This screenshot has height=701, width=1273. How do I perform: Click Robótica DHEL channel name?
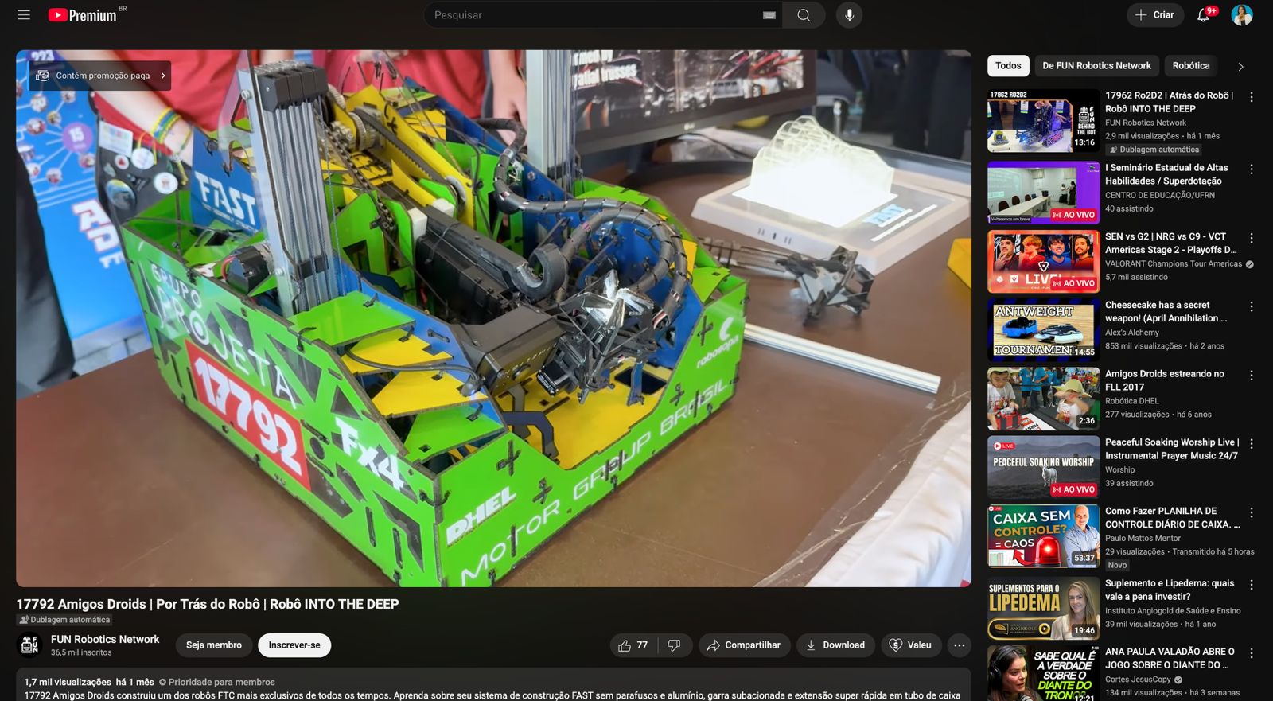pos(1132,401)
